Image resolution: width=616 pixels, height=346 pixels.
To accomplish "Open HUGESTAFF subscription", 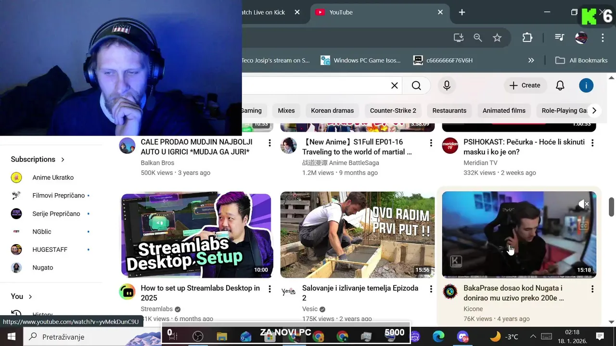I will coord(51,249).
